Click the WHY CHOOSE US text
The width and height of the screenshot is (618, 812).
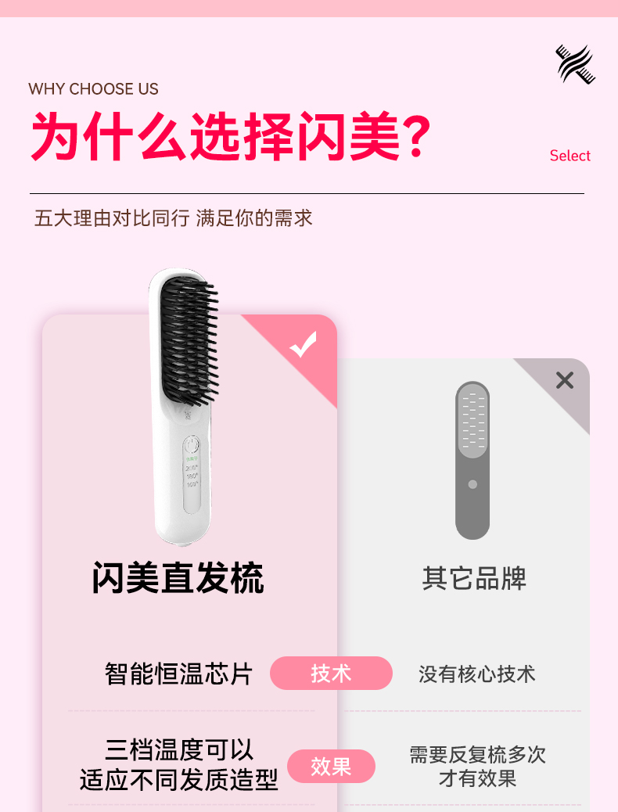coord(93,89)
